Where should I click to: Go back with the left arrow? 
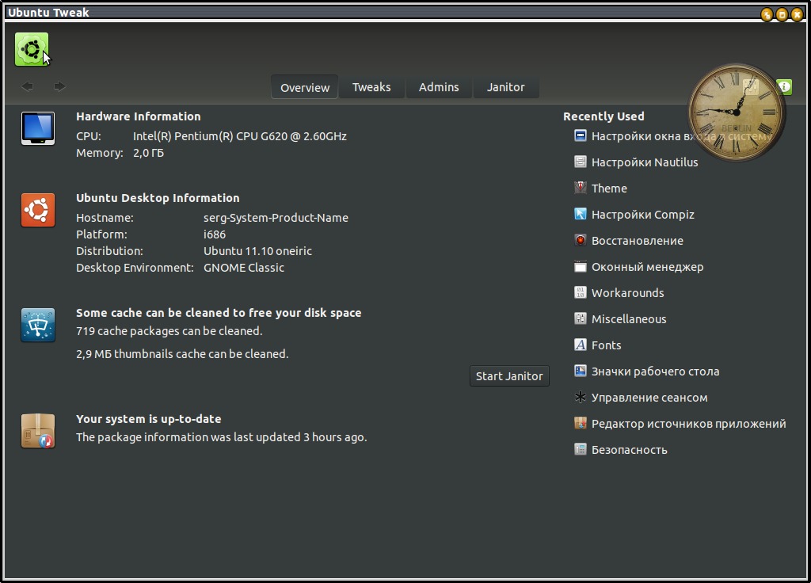(x=28, y=86)
